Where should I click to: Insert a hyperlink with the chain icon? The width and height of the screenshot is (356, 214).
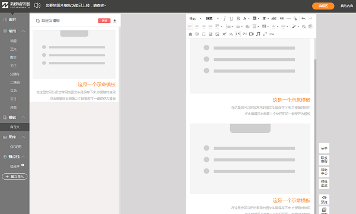pyautogui.click(x=265, y=34)
